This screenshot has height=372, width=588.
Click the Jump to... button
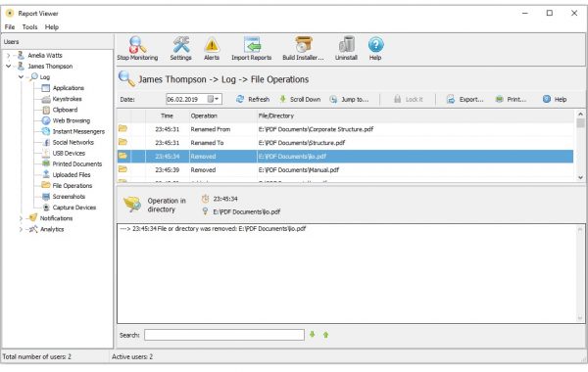click(x=349, y=99)
